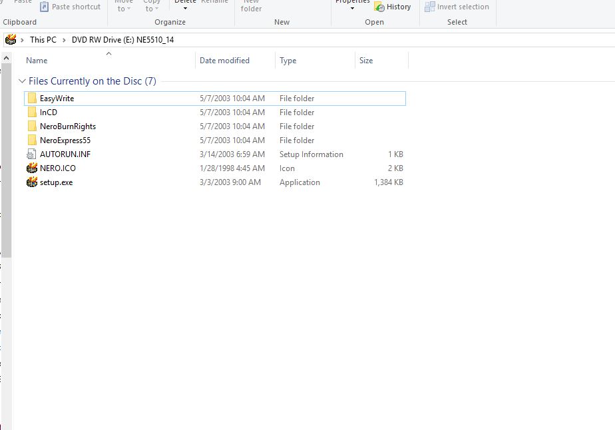
Task: Sort by the Type column header
Action: pos(288,61)
